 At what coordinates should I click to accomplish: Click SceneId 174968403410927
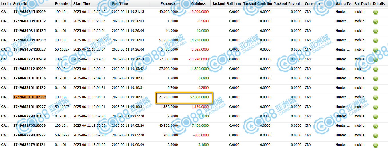29,50
